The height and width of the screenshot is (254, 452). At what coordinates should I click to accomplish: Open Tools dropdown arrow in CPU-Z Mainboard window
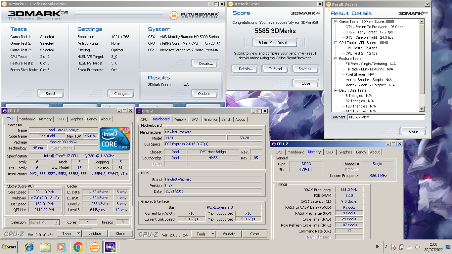coord(213,234)
